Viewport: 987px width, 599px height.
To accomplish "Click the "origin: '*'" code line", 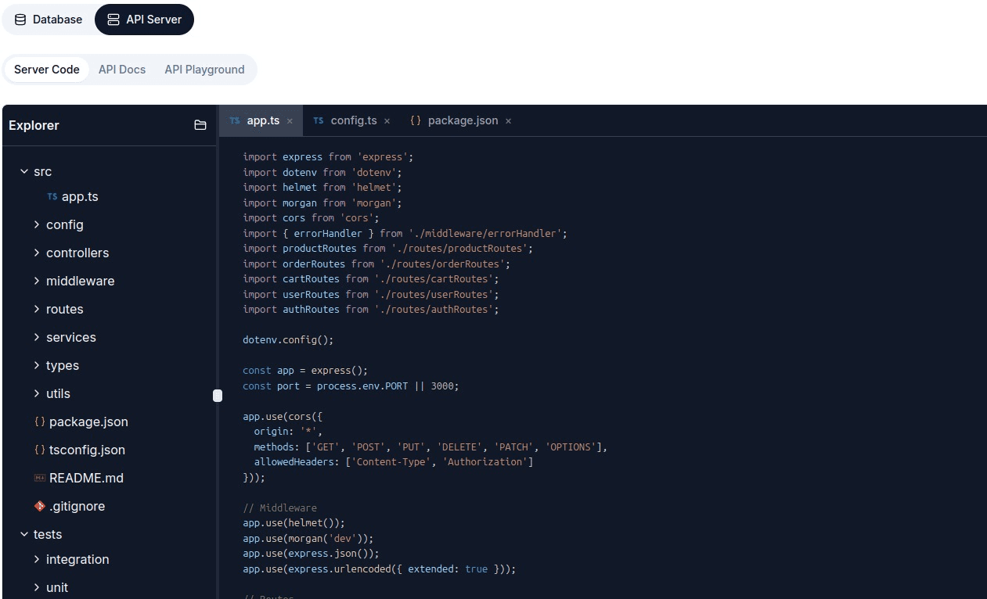I will pyautogui.click(x=288, y=432).
